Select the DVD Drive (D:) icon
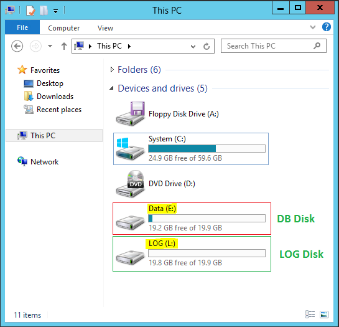This screenshot has height=327, width=339. click(130, 183)
